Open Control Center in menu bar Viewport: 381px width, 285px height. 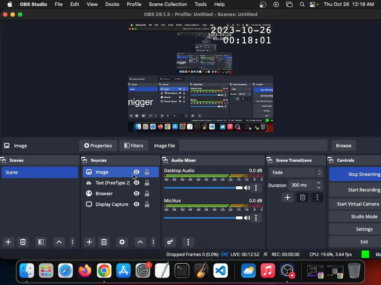313,4
